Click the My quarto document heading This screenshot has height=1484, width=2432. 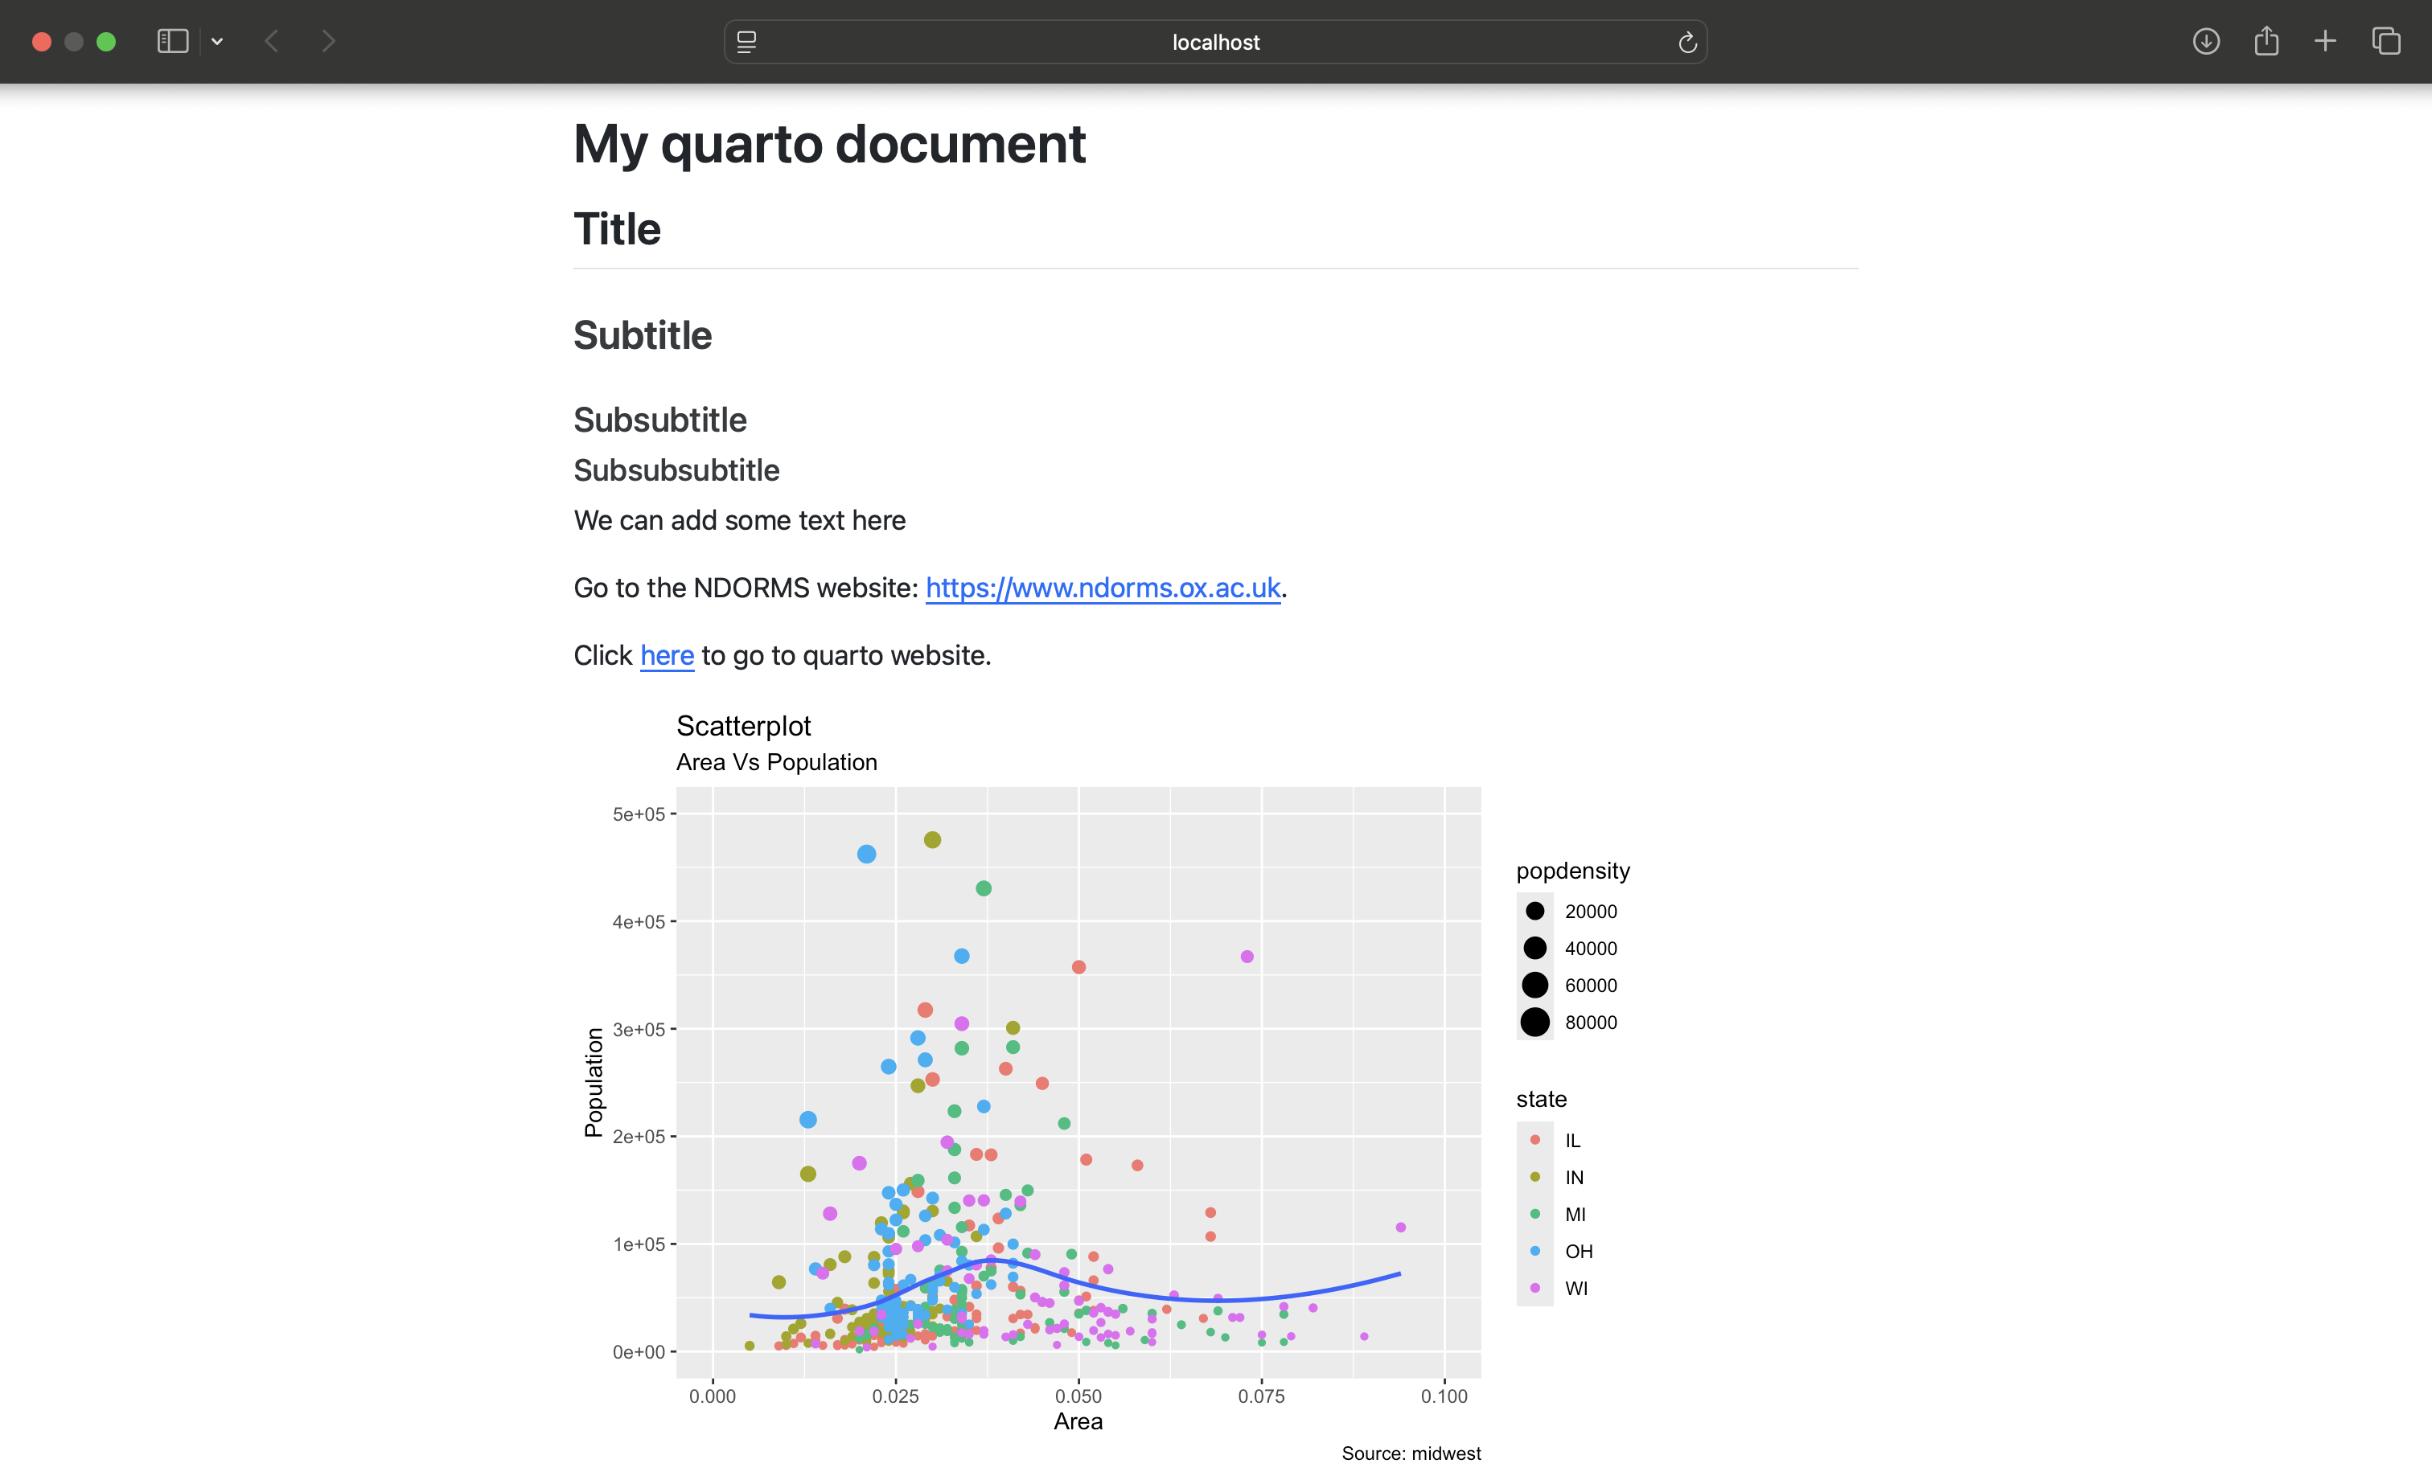pos(829,144)
